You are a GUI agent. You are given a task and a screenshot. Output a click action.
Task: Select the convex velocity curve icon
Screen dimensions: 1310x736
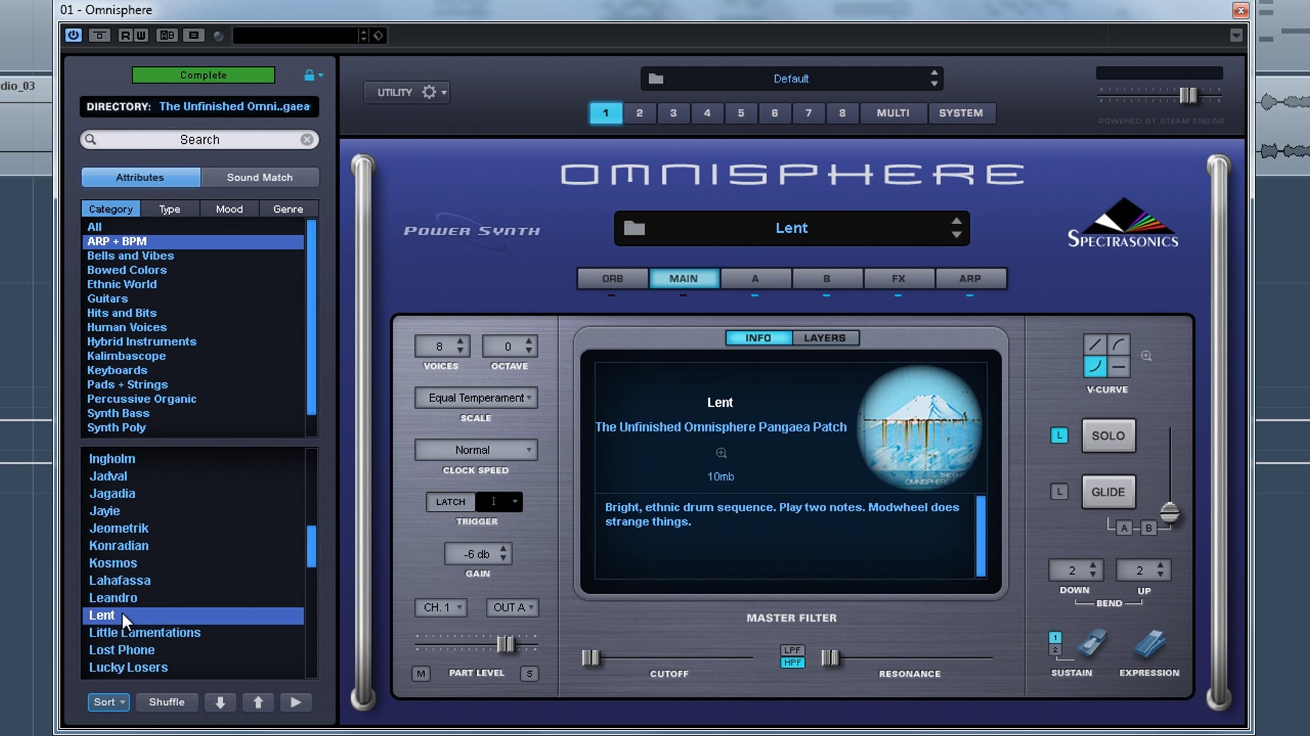[x=1119, y=346]
